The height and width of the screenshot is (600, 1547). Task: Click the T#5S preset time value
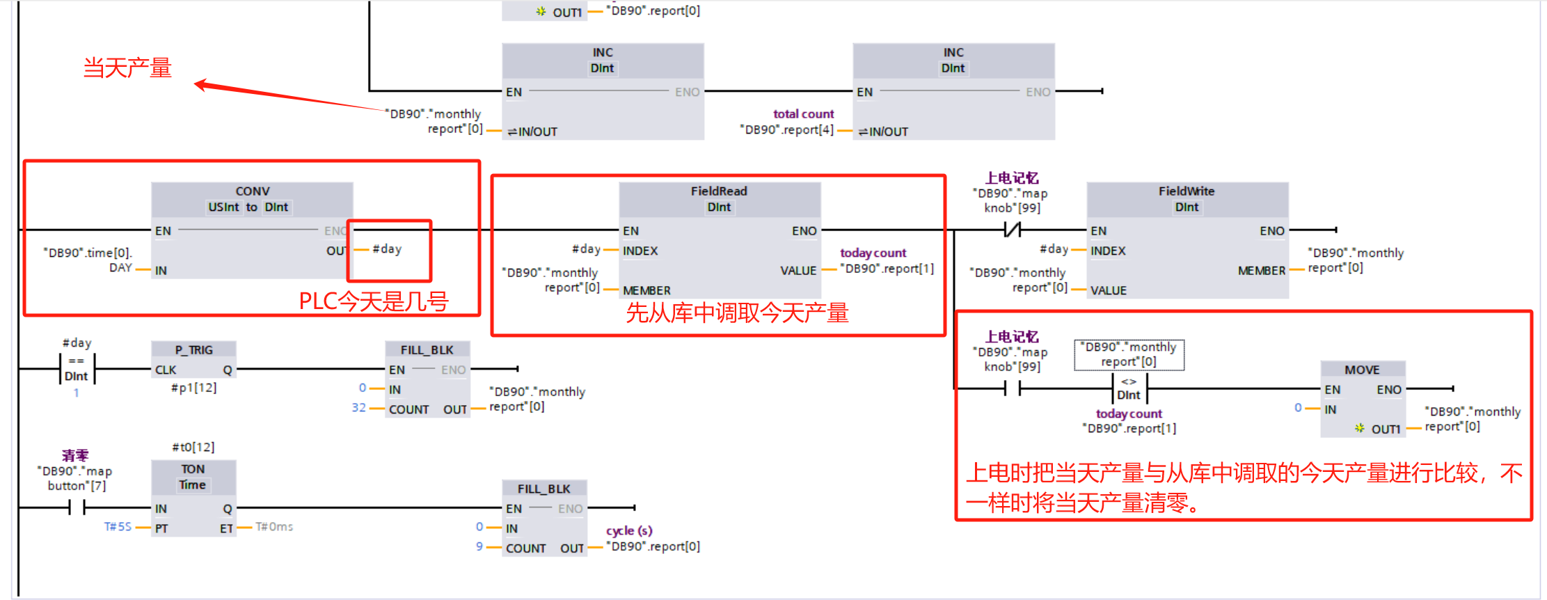118,527
